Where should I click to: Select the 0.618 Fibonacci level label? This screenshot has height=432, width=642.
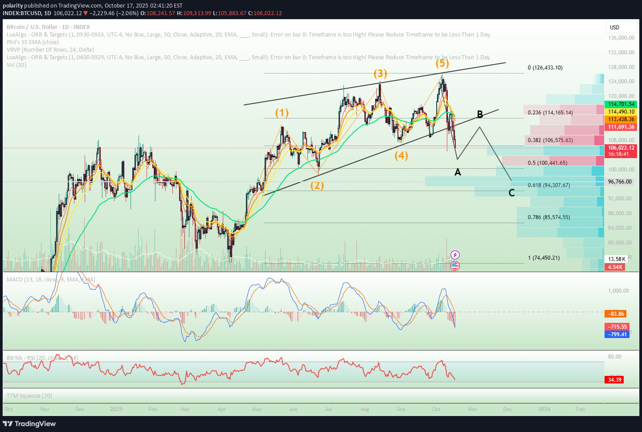(548, 185)
